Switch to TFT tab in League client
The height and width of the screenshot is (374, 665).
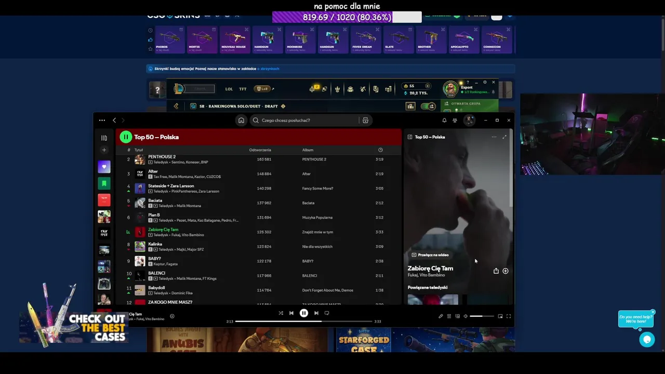(x=243, y=89)
